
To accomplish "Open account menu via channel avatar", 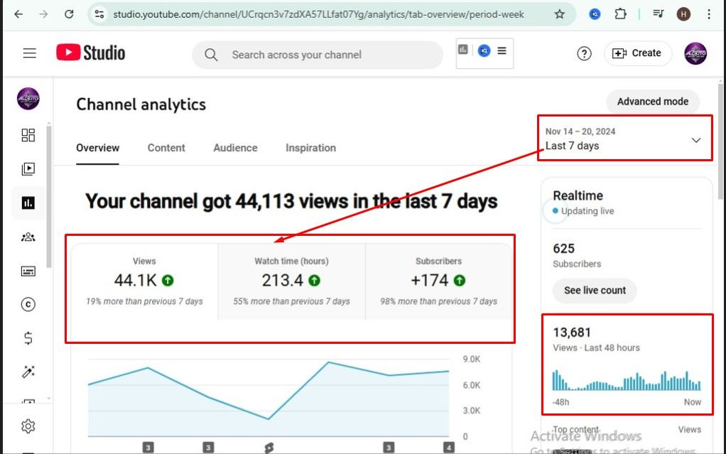I will pyautogui.click(x=695, y=54).
